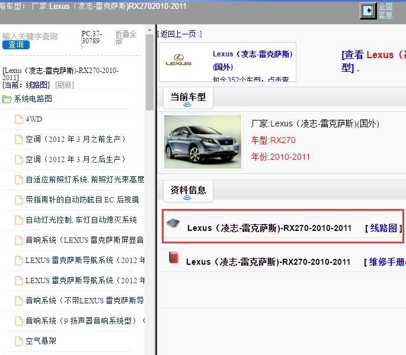Click the 系统电路图 folder icon
406x355 pixels.
7,99
